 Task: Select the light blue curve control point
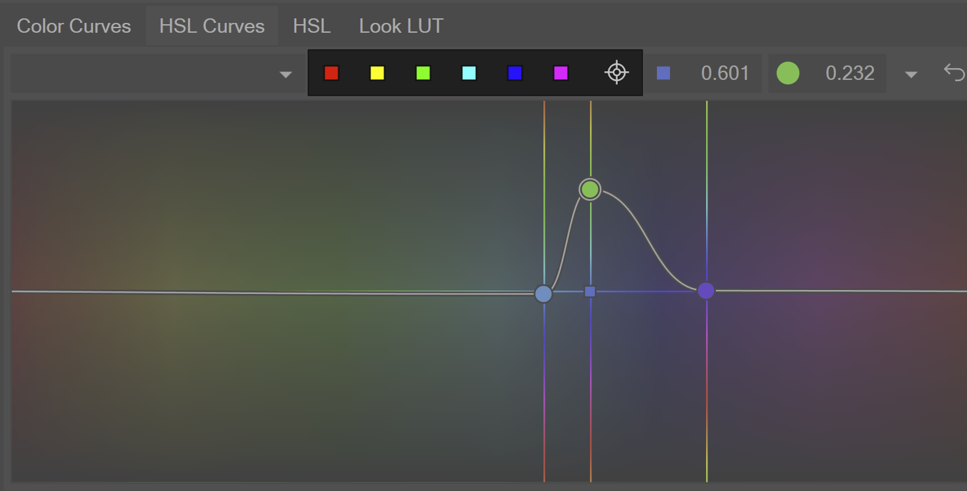pos(543,294)
